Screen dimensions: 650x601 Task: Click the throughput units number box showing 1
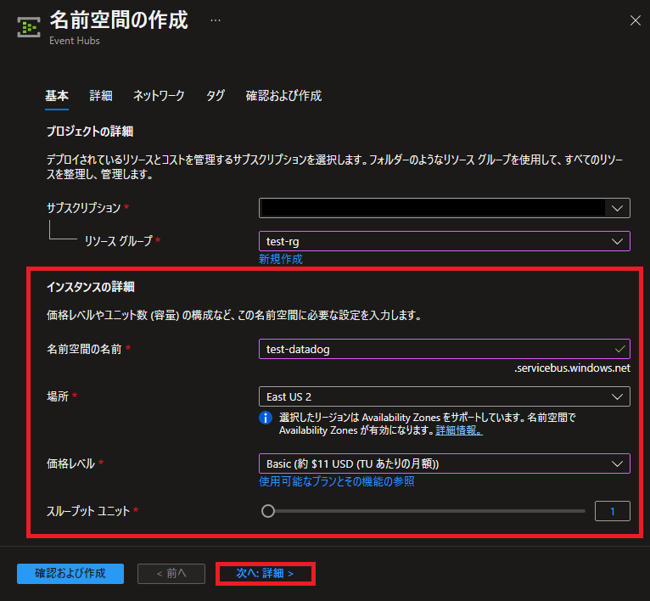[x=613, y=511]
